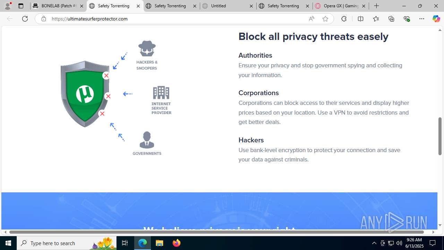Click horizontal scrollbar right arrow
This screenshot has width=444, height=250.
[x=433, y=232]
